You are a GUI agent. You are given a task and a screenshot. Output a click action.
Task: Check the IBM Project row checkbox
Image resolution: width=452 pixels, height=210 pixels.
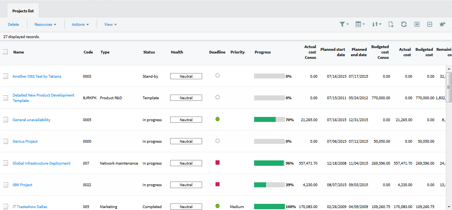[x=5, y=185]
